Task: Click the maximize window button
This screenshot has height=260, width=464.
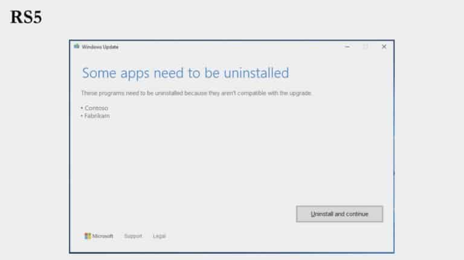Action: 365,47
